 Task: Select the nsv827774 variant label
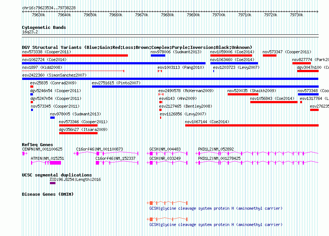(x=310, y=60)
